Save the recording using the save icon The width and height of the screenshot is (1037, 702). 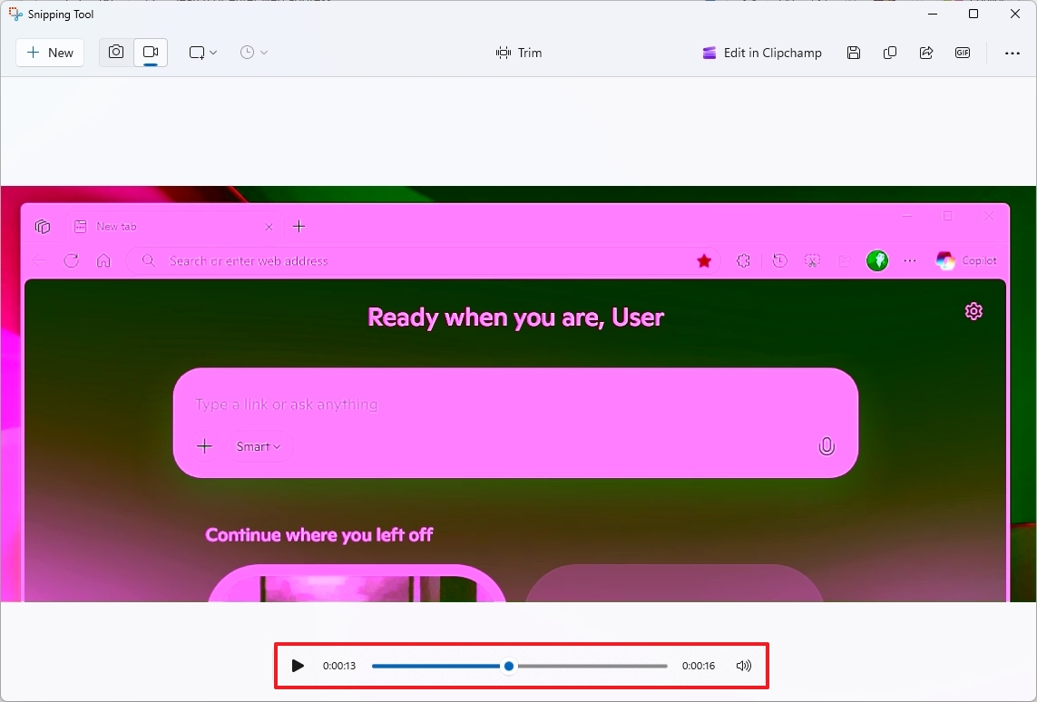pyautogui.click(x=854, y=52)
